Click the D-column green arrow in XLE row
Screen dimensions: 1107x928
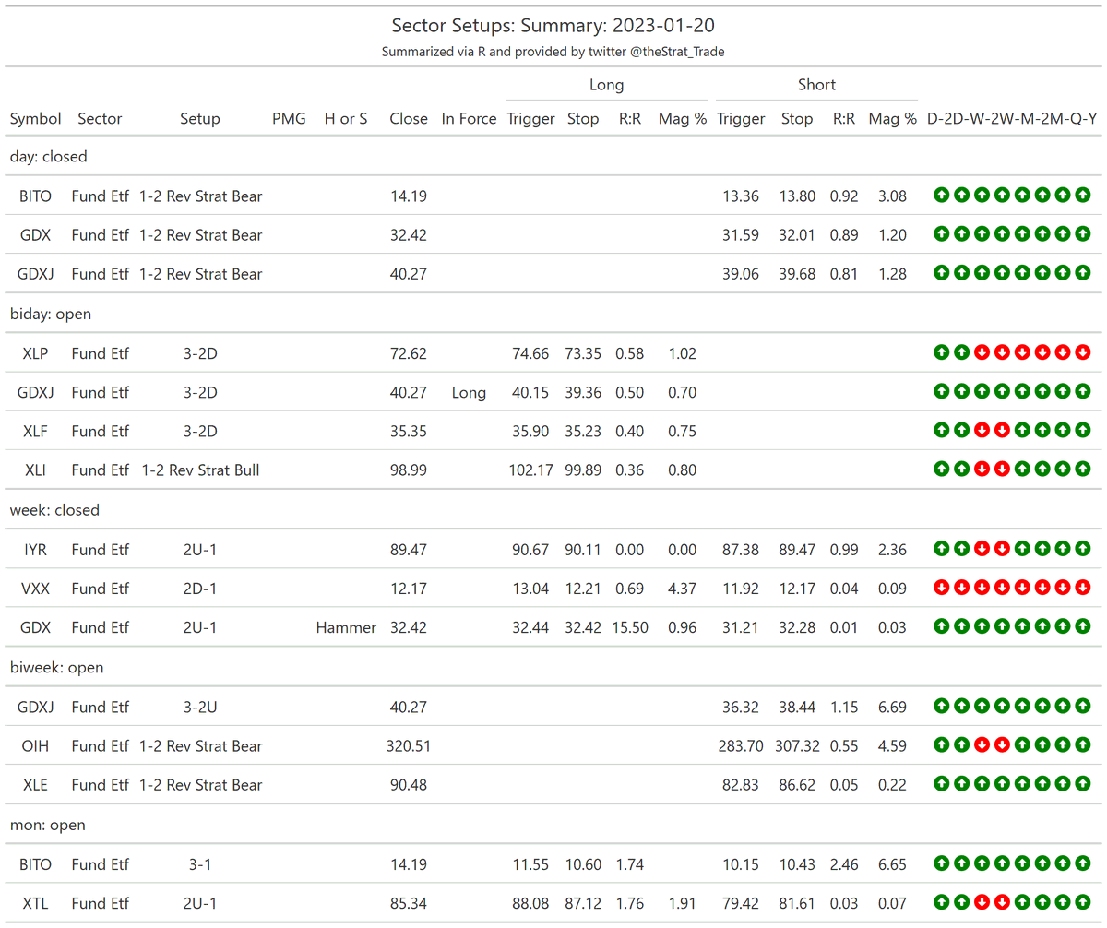click(941, 784)
